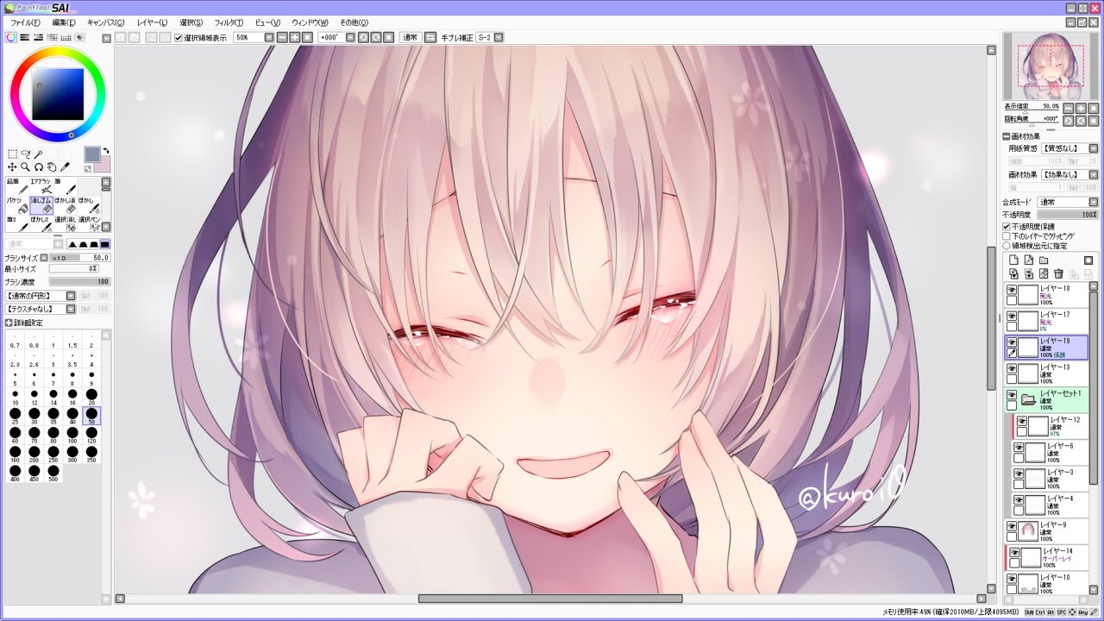Choose the 消しゴム eraser tool

(x=41, y=205)
